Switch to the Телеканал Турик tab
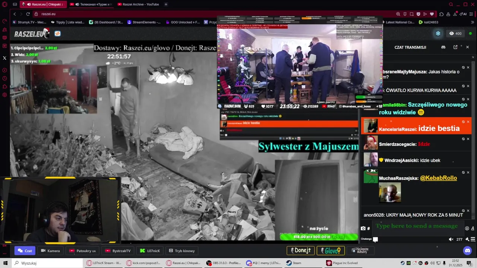The height and width of the screenshot is (268, 477). [x=91, y=4]
